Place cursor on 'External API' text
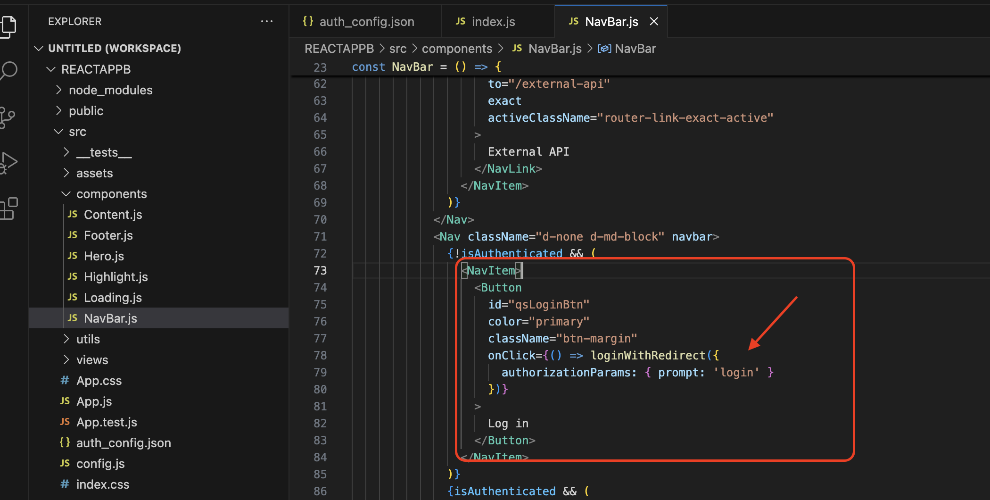This screenshot has width=990, height=500. [x=528, y=151]
